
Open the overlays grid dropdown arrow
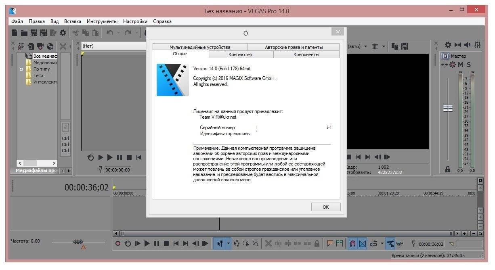click(x=383, y=46)
